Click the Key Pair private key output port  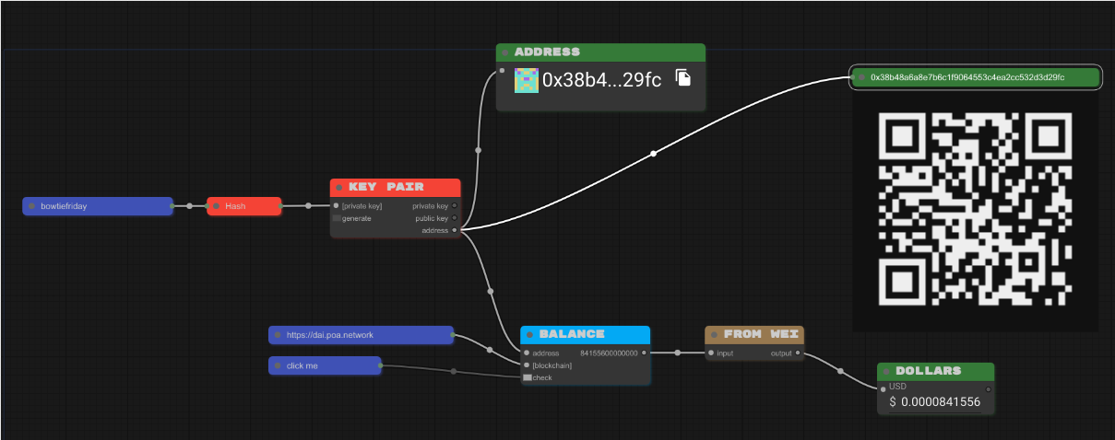click(x=455, y=206)
